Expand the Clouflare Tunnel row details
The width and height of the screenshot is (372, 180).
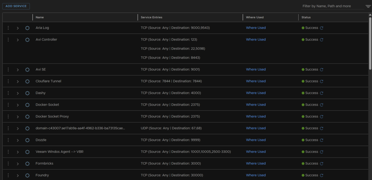click(x=17, y=81)
